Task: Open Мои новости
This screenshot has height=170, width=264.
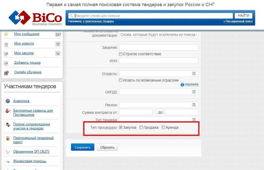Action: click(24, 43)
